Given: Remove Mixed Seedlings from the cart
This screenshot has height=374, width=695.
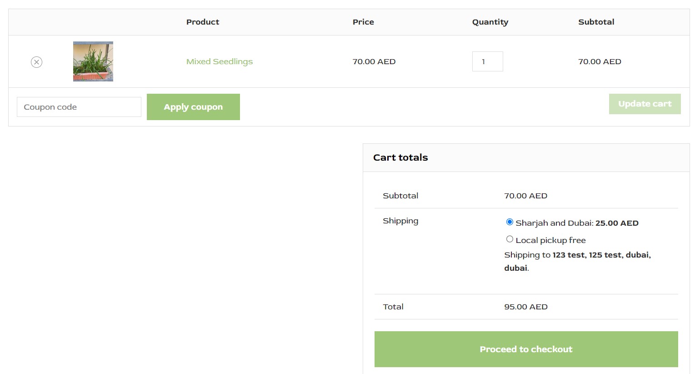Looking at the screenshot, I should 36,62.
